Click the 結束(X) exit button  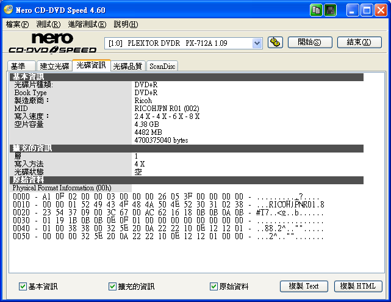[x=359, y=42]
